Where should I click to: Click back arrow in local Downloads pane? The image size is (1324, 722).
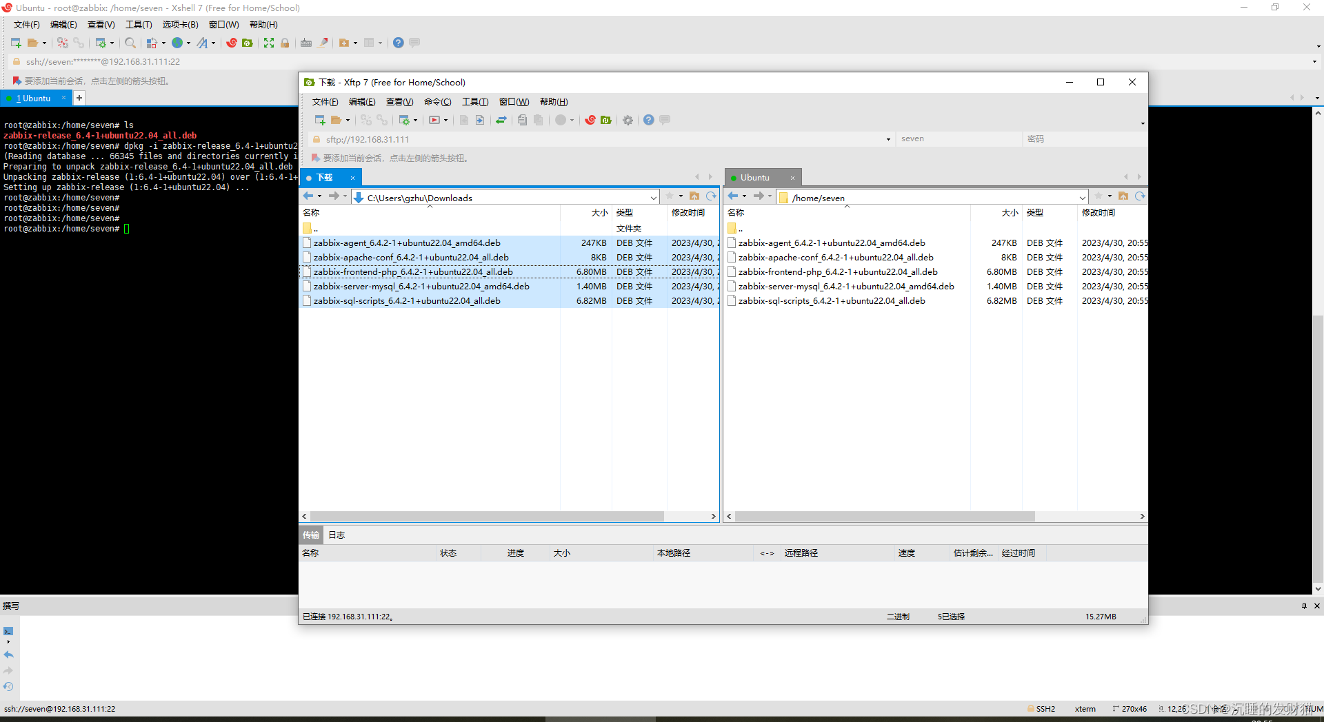pyautogui.click(x=308, y=196)
